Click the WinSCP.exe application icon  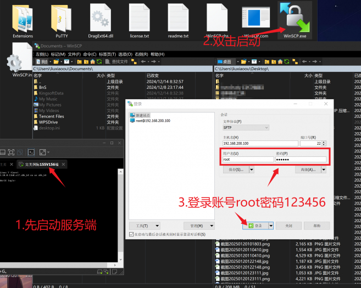click(295, 16)
